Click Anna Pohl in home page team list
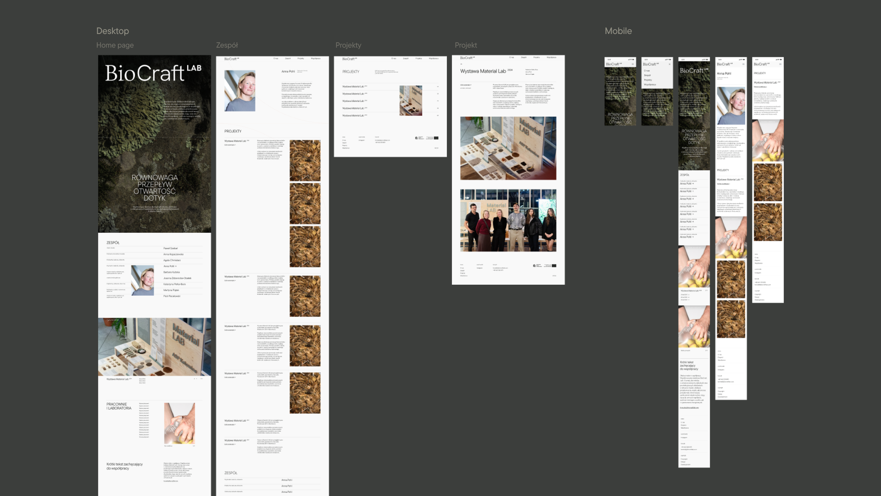The width and height of the screenshot is (881, 496). [x=169, y=266]
